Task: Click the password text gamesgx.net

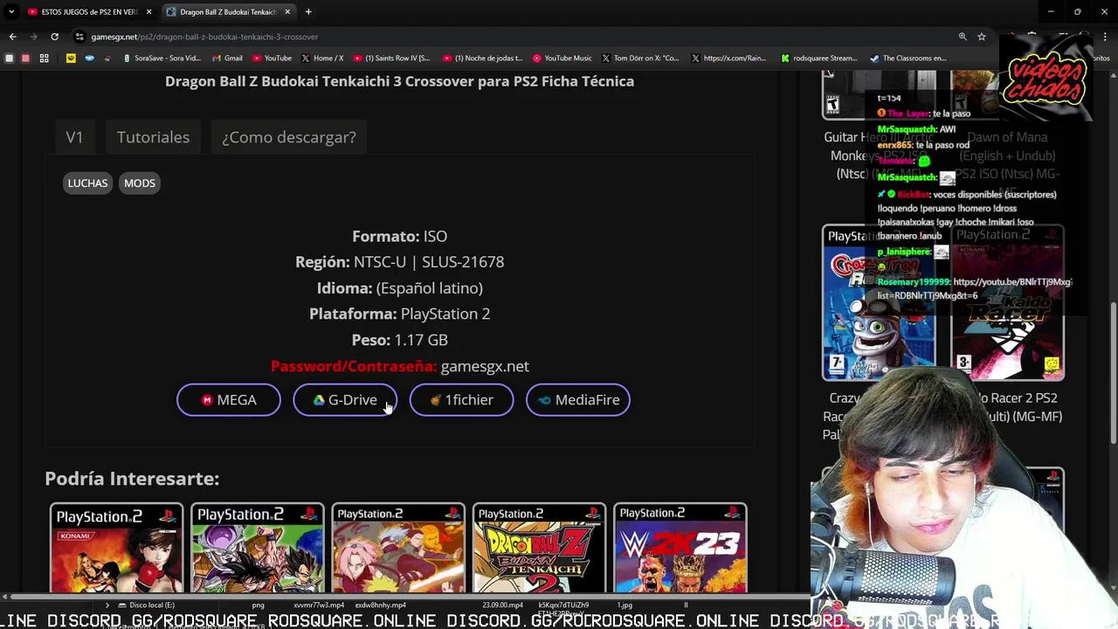Action: (x=485, y=366)
